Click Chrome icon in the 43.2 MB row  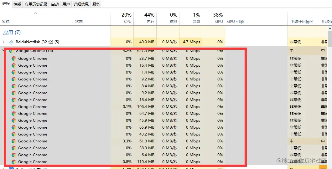pyautogui.click(x=14, y=134)
